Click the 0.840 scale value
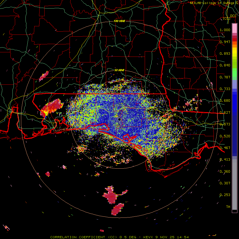 click(225, 65)
